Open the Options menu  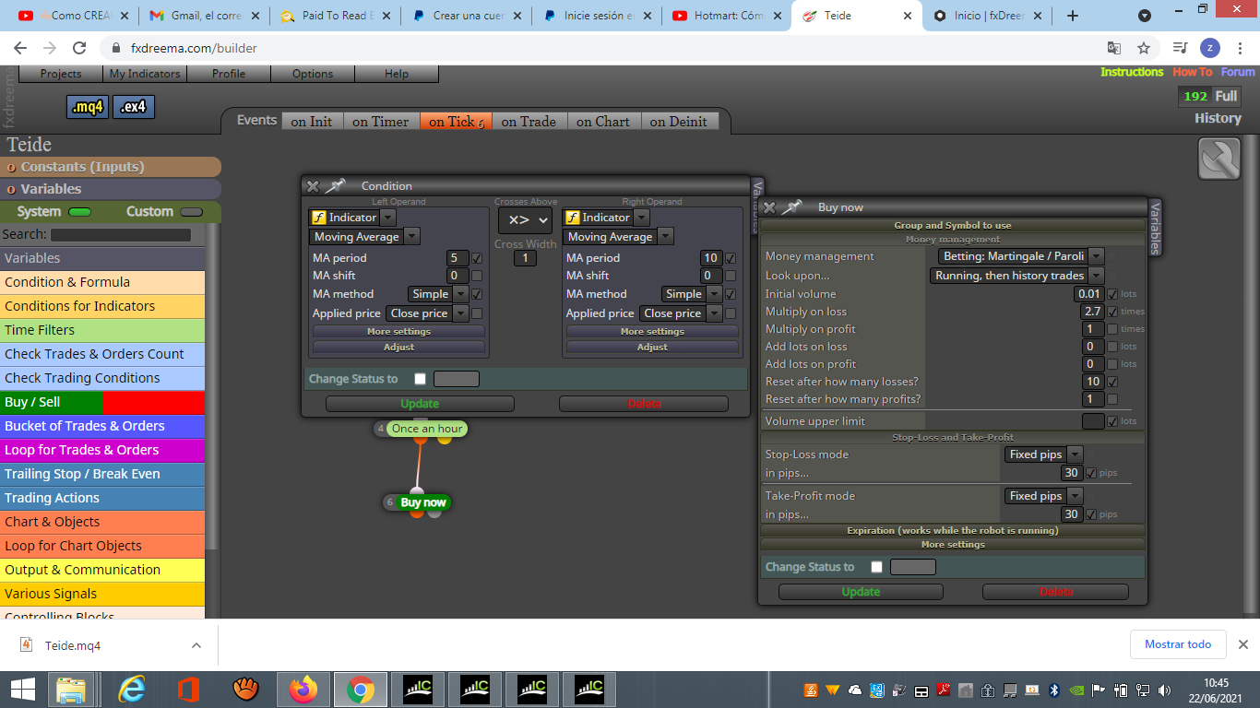click(313, 74)
